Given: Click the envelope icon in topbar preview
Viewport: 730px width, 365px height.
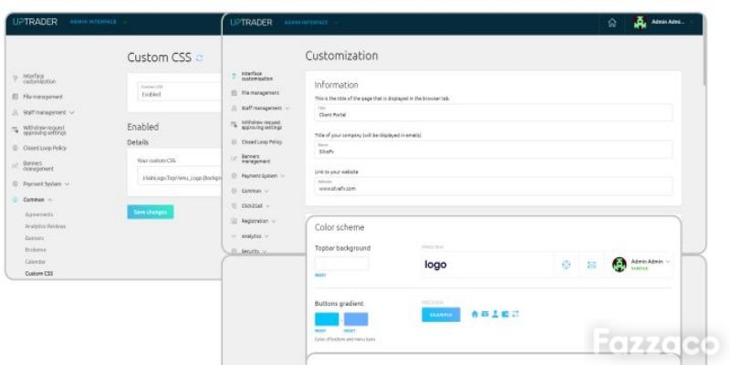Looking at the screenshot, I should [591, 265].
